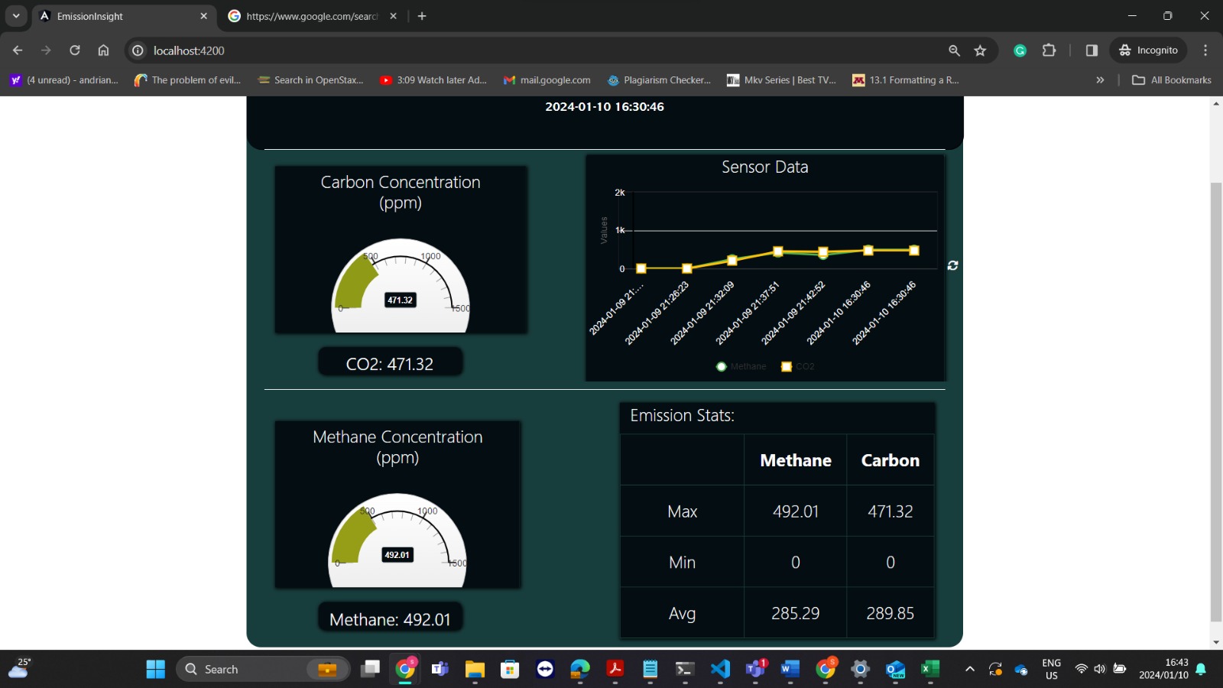
Task: Open the zoom magnifier icon in address bar
Action: coord(954,50)
